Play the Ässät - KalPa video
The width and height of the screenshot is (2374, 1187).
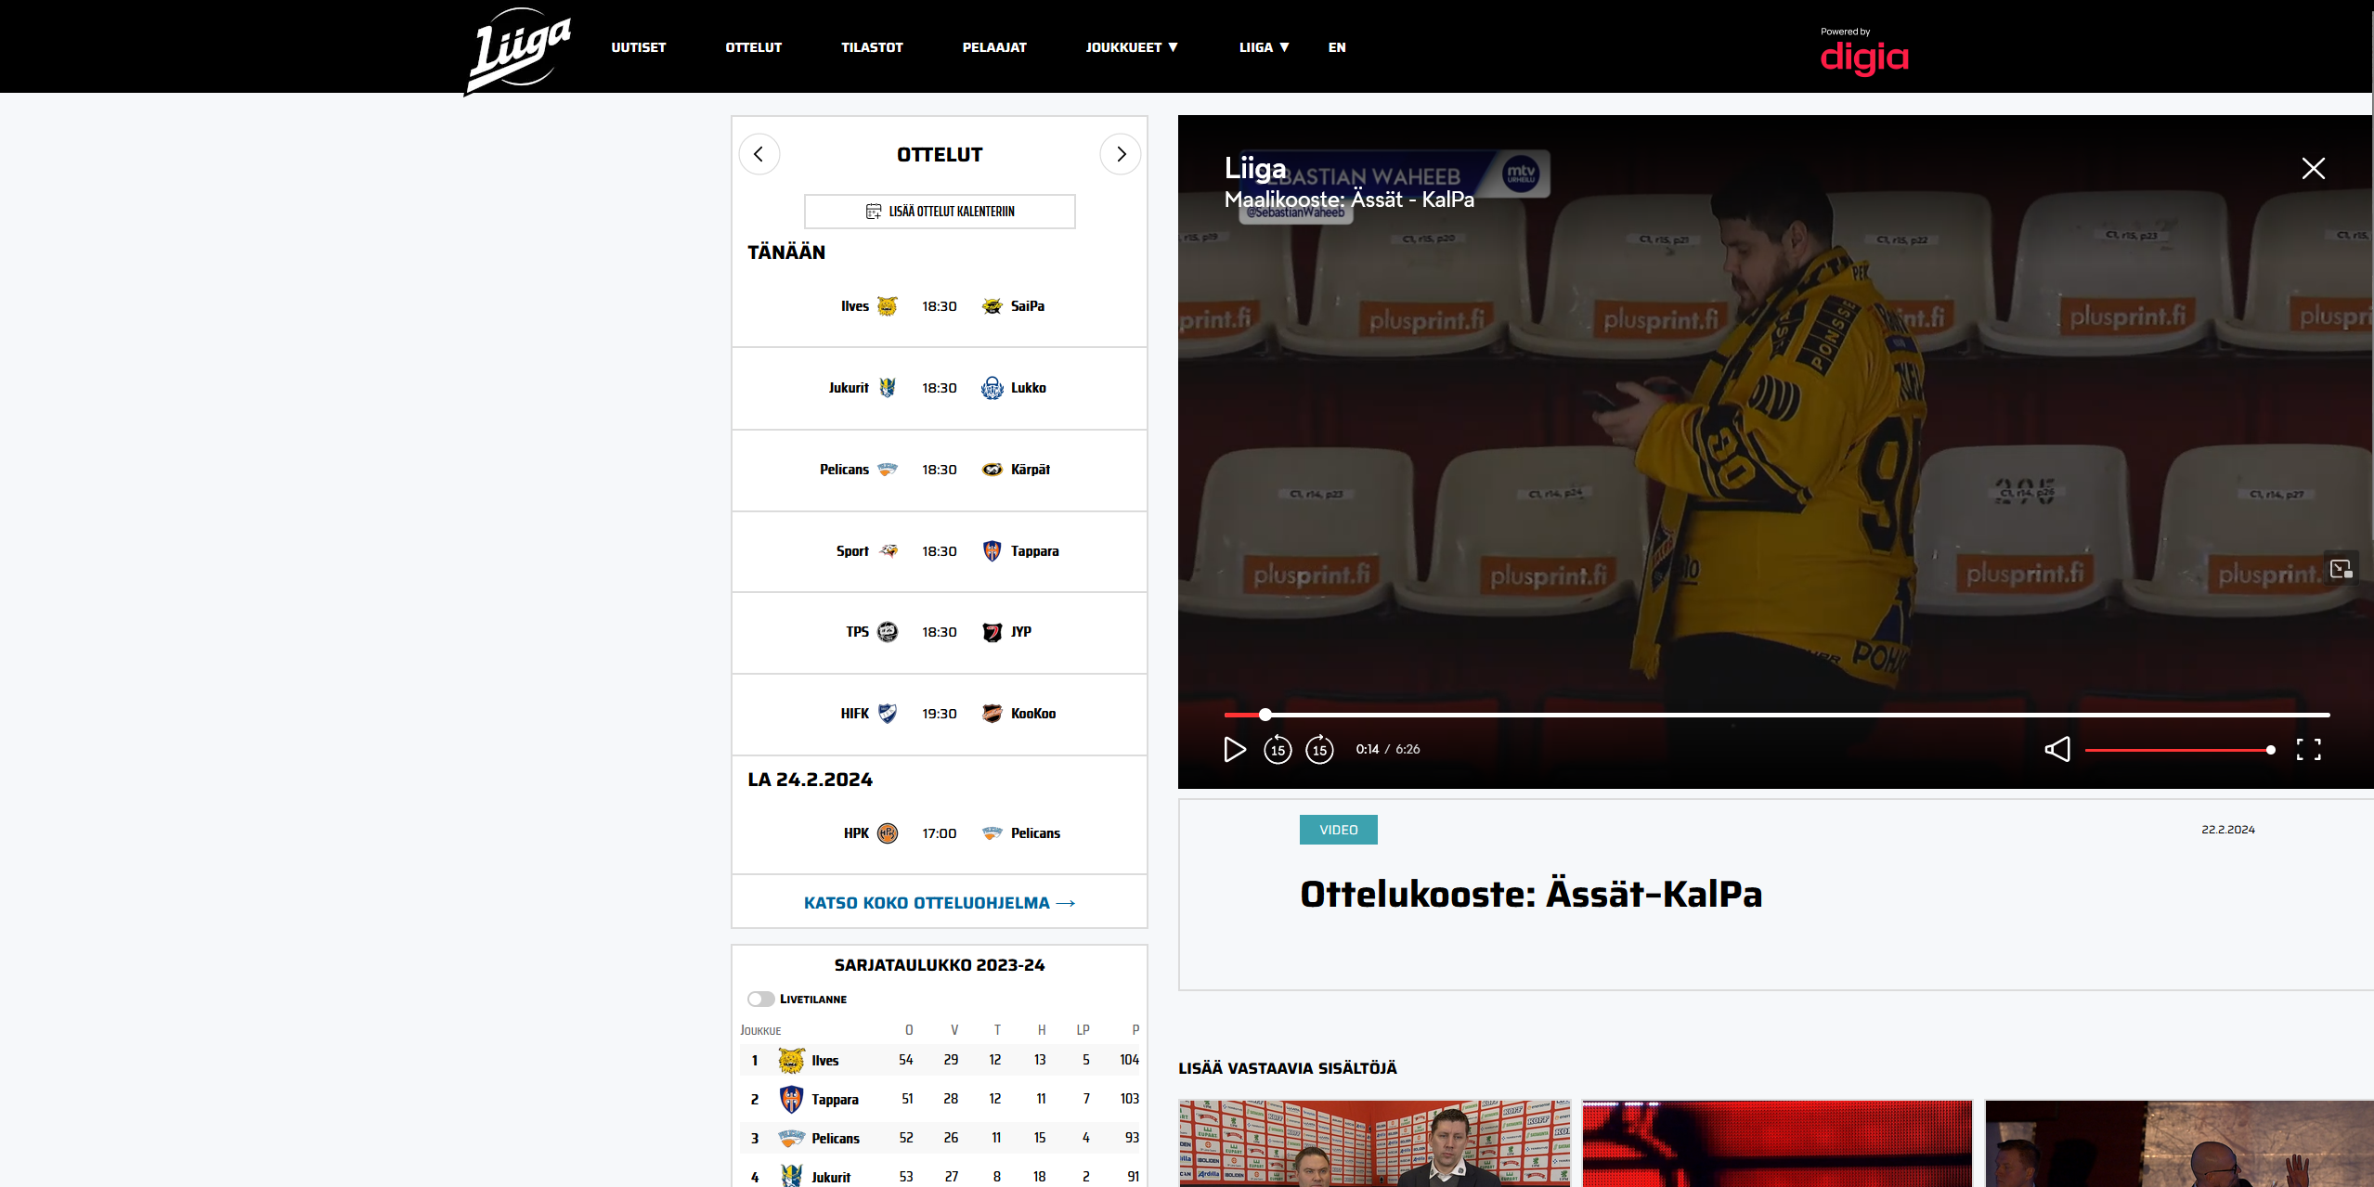[x=1234, y=749]
